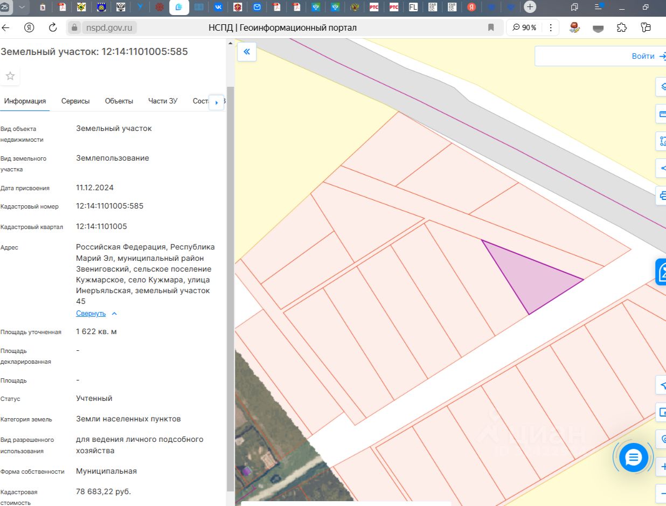Open the chat support bubble

pyautogui.click(x=633, y=458)
